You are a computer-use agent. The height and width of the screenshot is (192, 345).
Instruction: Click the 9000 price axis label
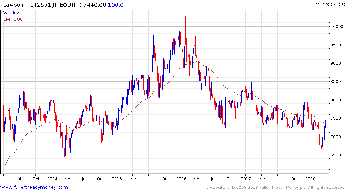336,63
